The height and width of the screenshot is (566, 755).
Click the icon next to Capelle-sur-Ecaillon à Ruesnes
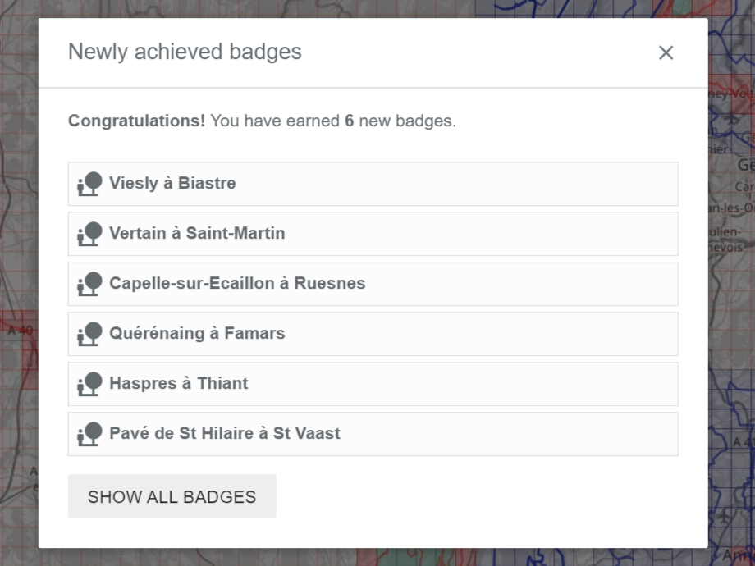click(89, 284)
